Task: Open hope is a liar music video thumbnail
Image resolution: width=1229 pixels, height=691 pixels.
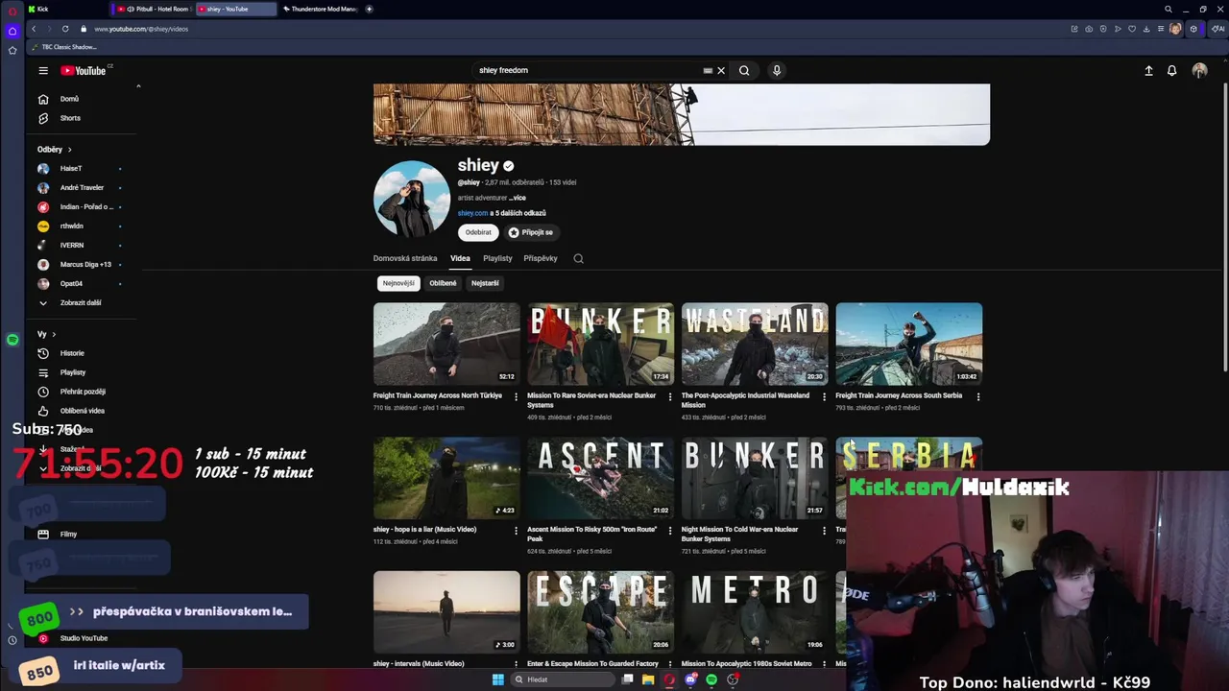Action: [x=446, y=478]
